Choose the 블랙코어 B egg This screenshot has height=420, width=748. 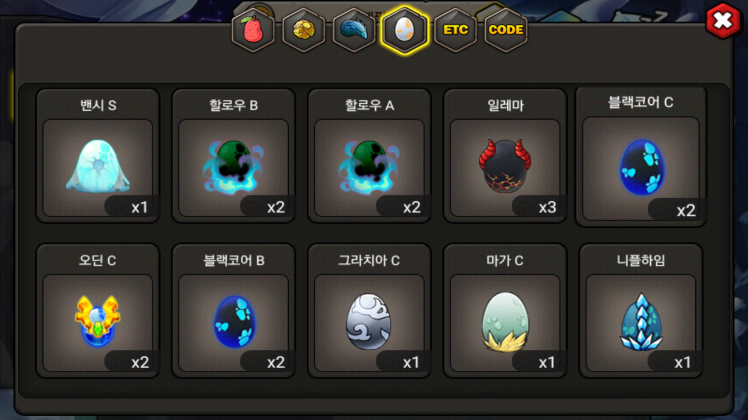233,311
